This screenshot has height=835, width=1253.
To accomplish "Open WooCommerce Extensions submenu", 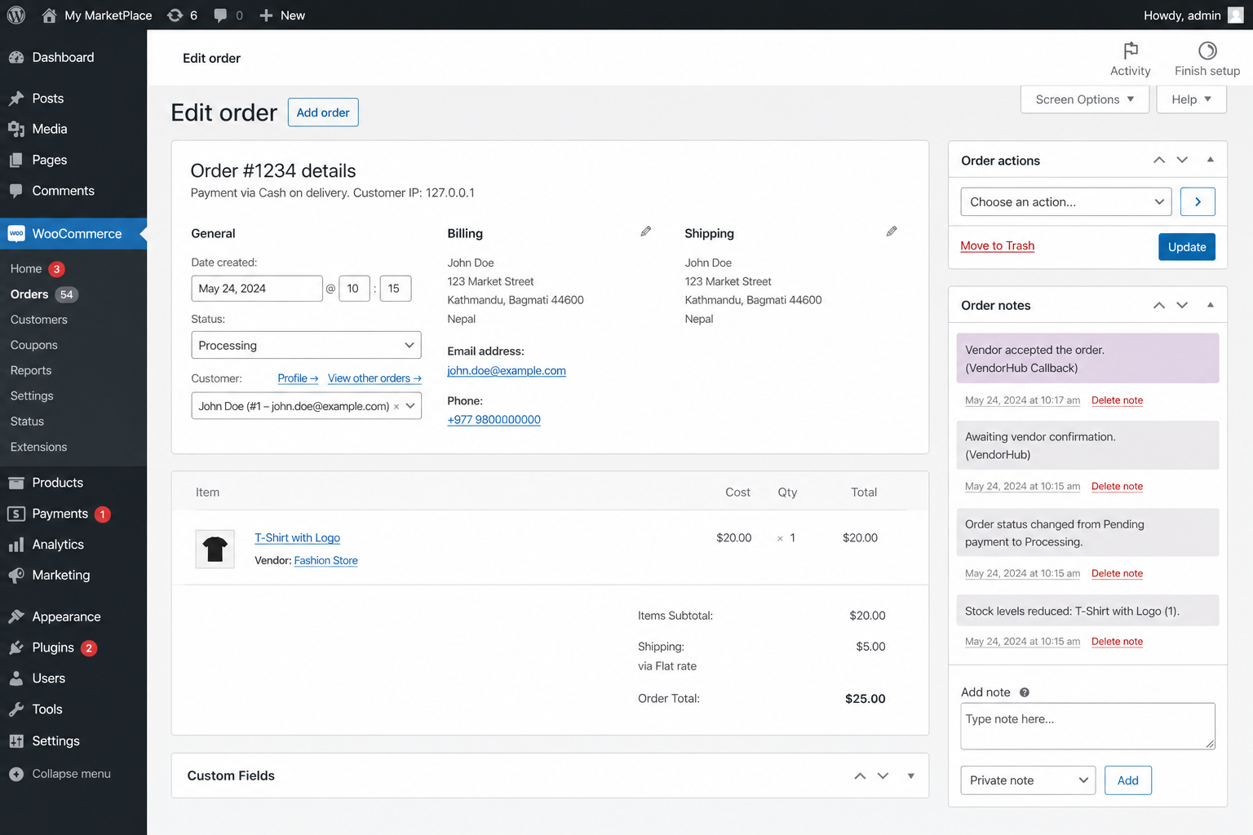I will coord(39,447).
